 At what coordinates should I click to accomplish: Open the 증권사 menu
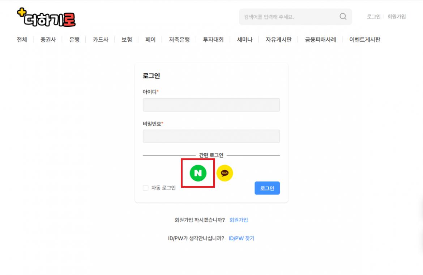tap(48, 40)
